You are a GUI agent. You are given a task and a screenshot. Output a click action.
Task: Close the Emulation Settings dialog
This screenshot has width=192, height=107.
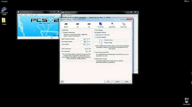point(129,19)
